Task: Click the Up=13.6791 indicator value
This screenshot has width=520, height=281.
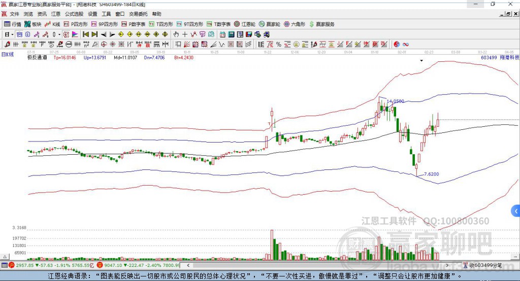Action: click(95, 58)
